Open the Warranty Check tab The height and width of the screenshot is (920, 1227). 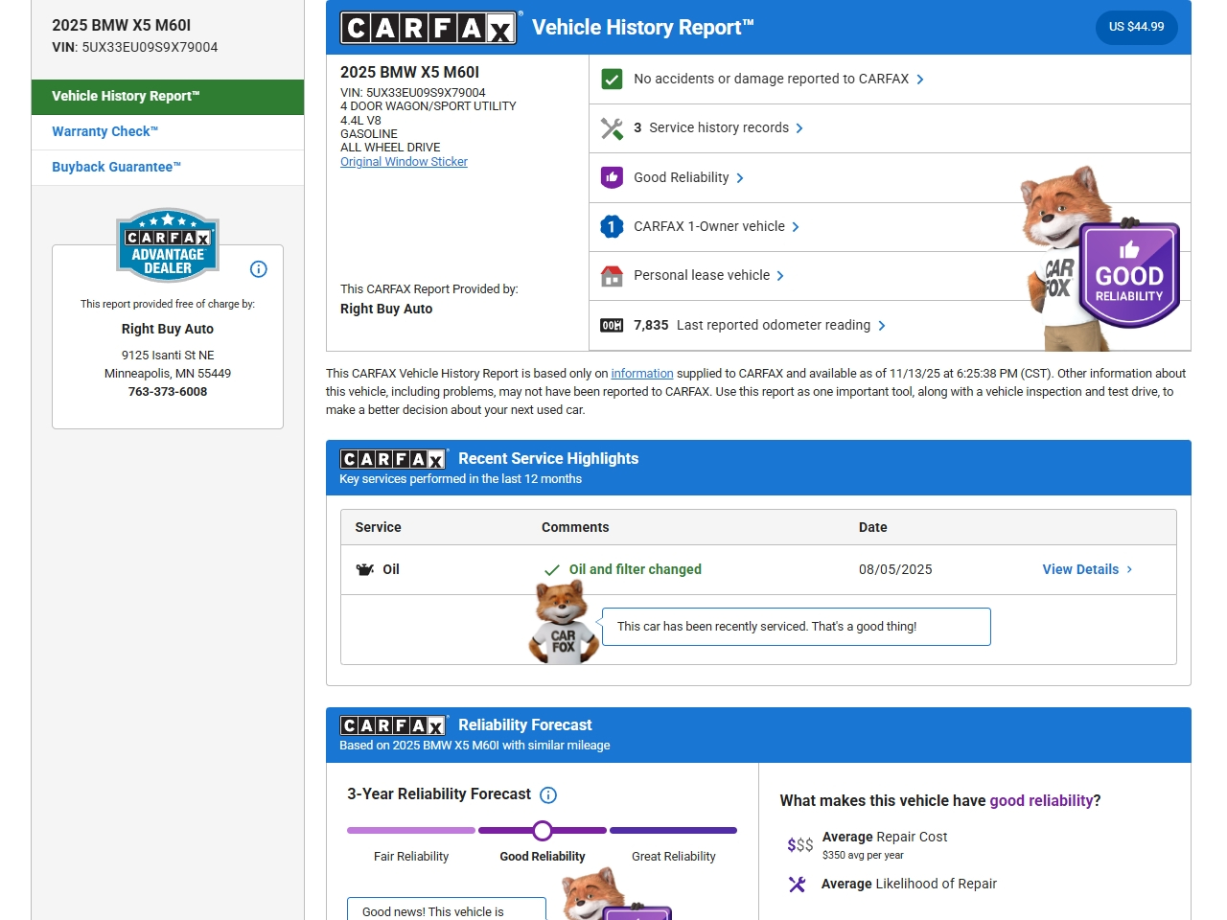105,132
